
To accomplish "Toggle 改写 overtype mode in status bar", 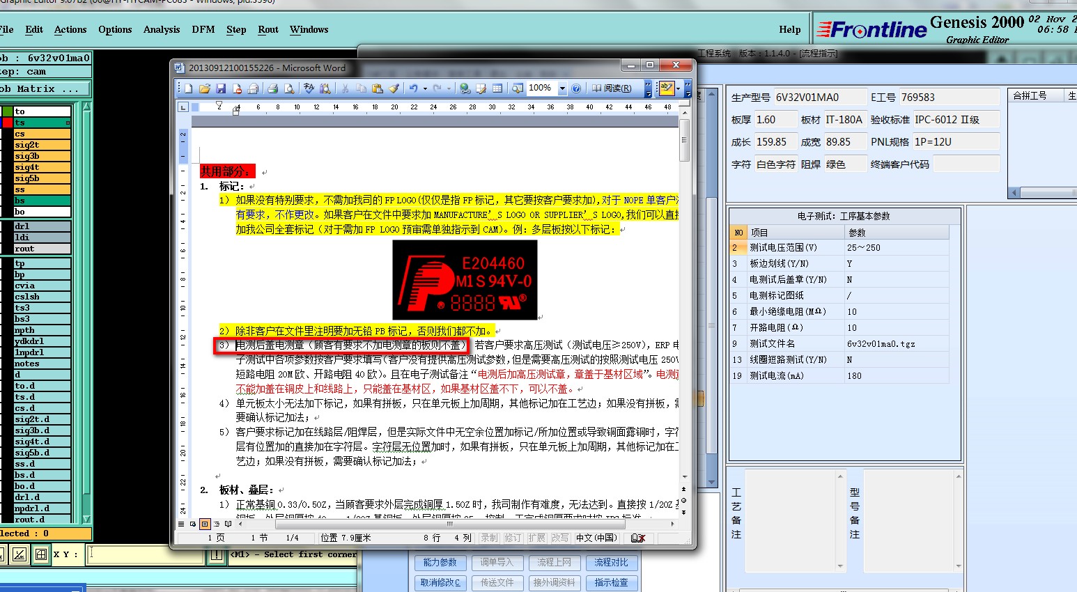I will (x=560, y=538).
